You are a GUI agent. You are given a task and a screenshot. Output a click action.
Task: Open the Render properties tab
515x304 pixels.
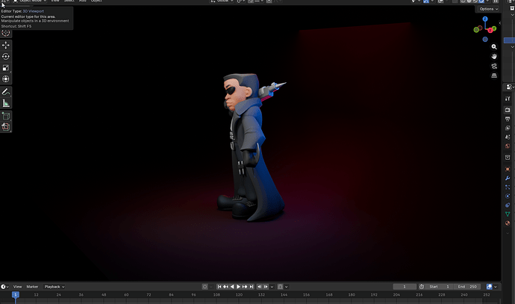[508, 110]
